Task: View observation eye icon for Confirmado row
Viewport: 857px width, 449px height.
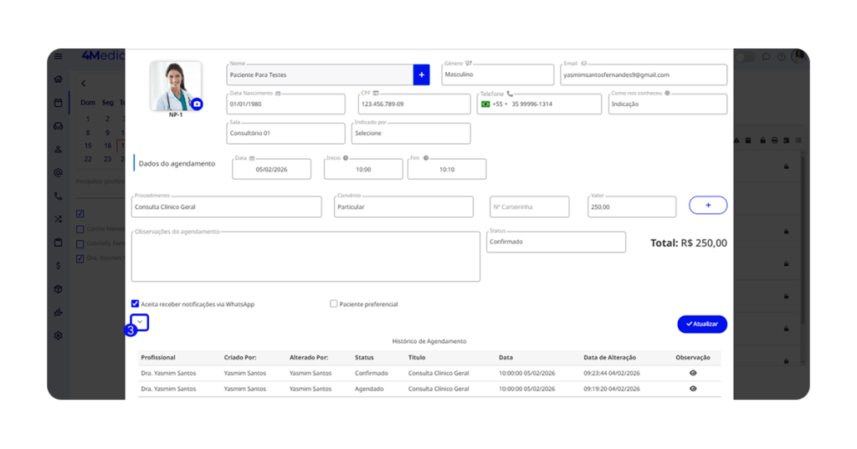Action: point(693,373)
